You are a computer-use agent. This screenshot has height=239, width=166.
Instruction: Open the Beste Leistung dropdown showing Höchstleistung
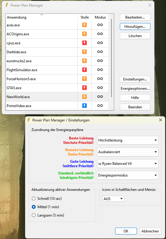click(128, 140)
